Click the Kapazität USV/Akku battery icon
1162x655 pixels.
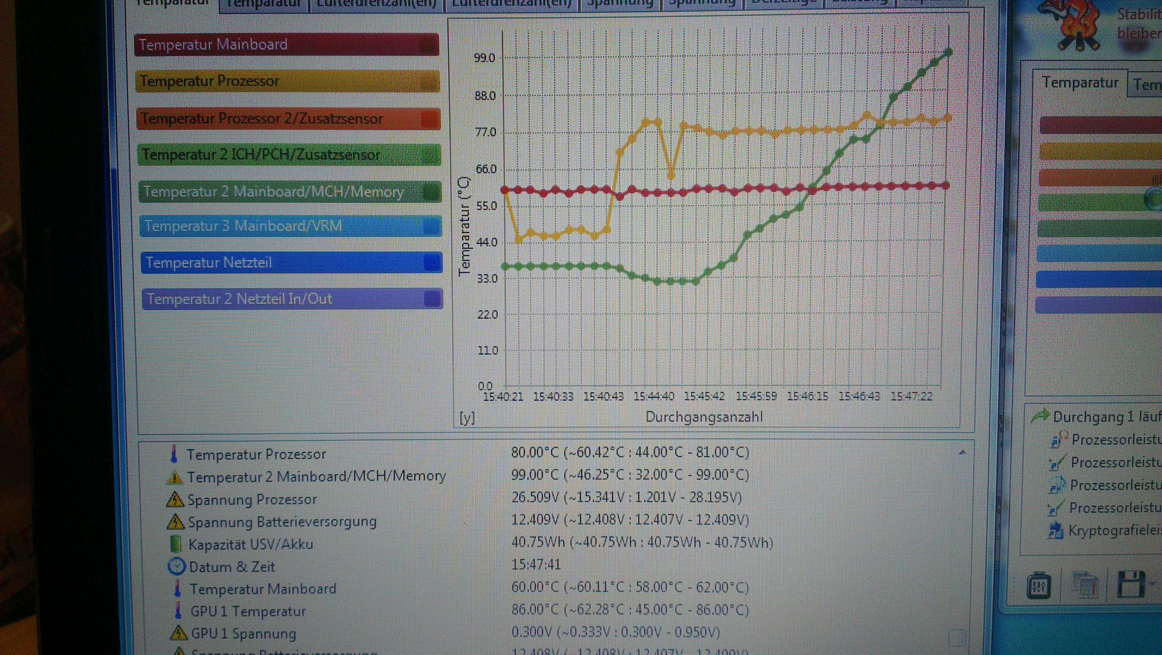176,544
